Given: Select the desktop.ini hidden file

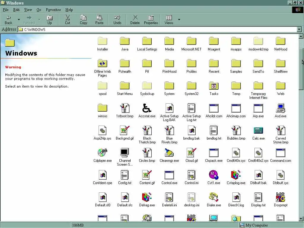Looking at the screenshot, I should coord(191,197).
